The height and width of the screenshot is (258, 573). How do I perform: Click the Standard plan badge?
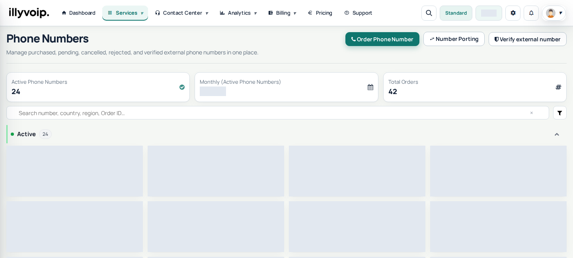[x=456, y=13]
